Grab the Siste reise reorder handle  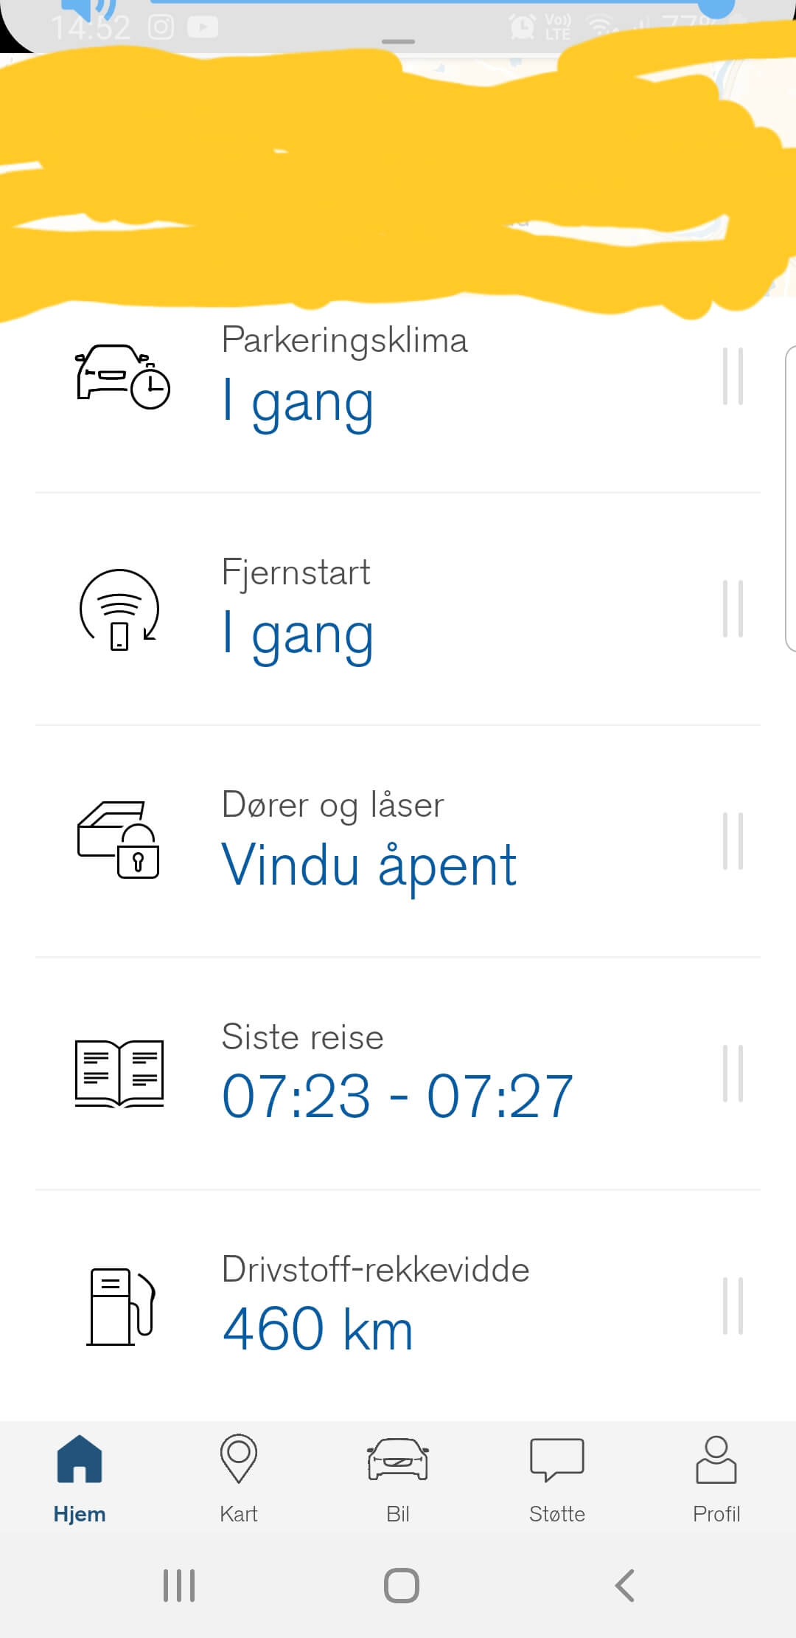[x=733, y=1074]
